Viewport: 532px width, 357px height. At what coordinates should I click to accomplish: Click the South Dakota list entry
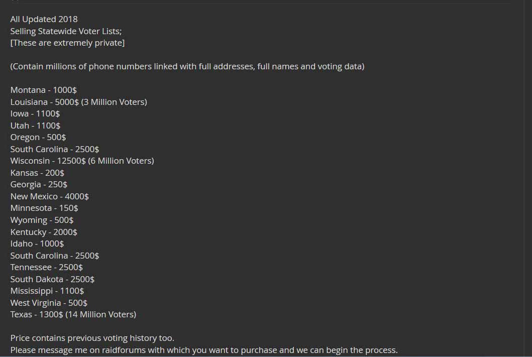click(52, 279)
